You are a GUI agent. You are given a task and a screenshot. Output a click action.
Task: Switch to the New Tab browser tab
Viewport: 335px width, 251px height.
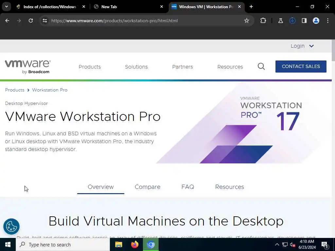coord(128,7)
